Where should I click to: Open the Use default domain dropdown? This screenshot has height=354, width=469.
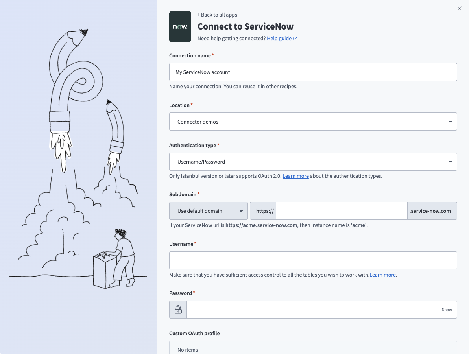[208, 211]
